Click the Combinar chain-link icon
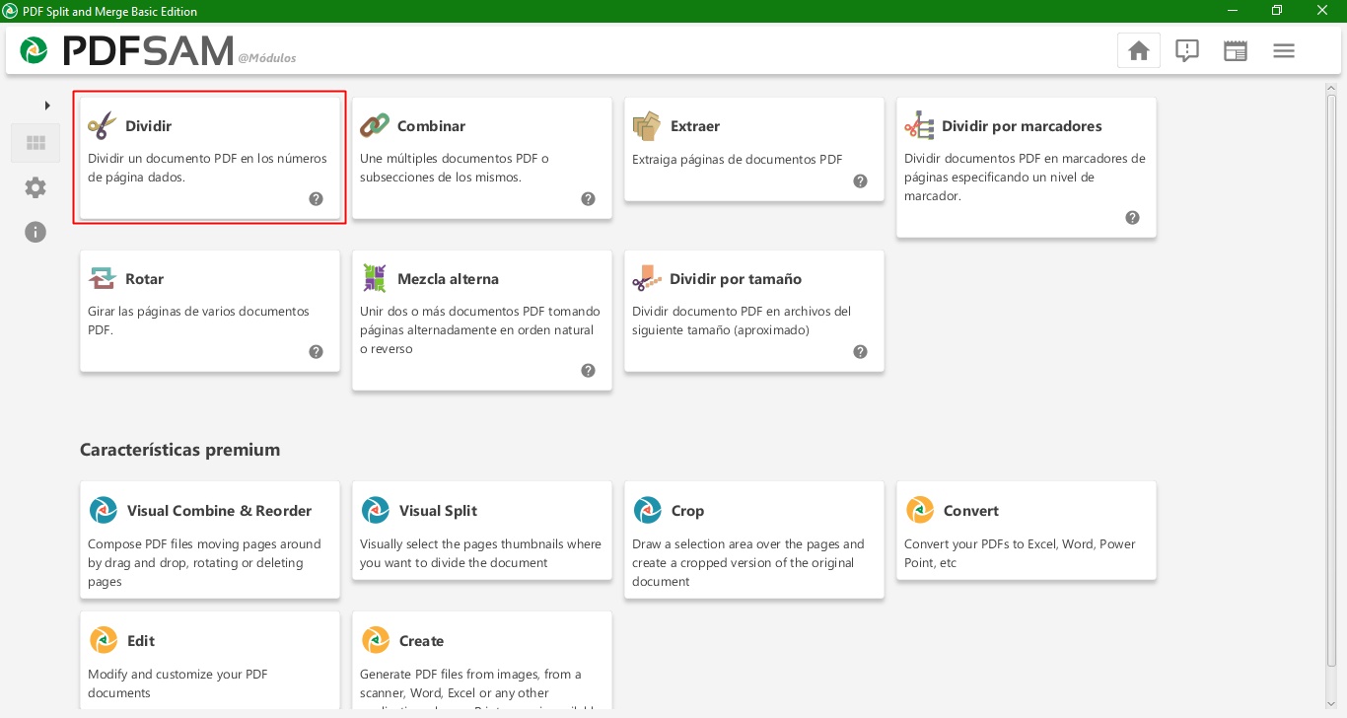The height and width of the screenshot is (718, 1347). pyautogui.click(x=374, y=125)
